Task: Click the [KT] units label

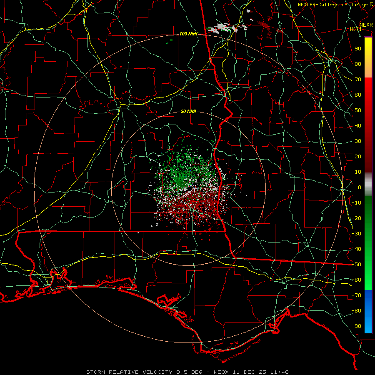Action: 356,29
